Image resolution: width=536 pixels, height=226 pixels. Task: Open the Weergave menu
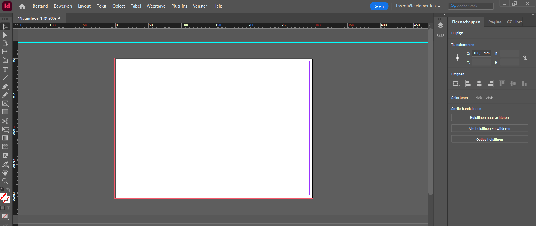[x=156, y=6]
